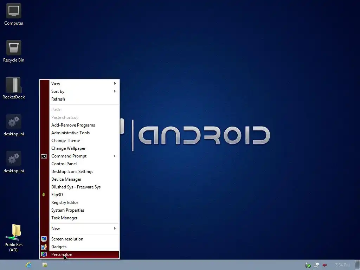Click the Personalize menu icon
The image size is (360, 270).
(x=44, y=255)
